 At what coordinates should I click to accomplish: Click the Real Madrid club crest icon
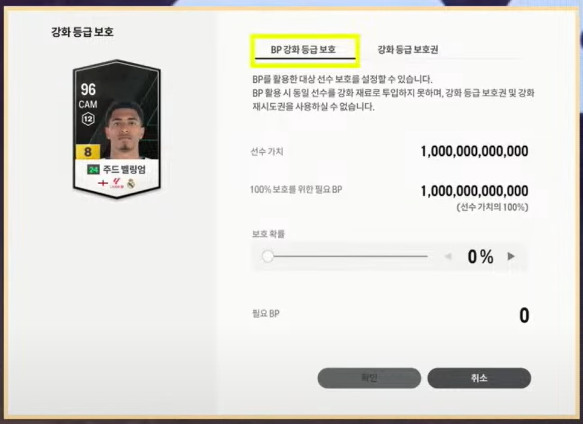(x=131, y=183)
